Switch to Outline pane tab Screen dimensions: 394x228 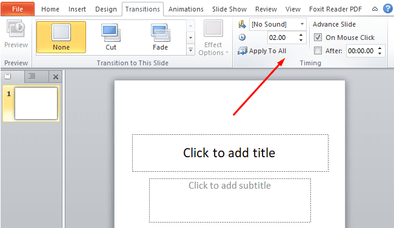tap(32, 76)
